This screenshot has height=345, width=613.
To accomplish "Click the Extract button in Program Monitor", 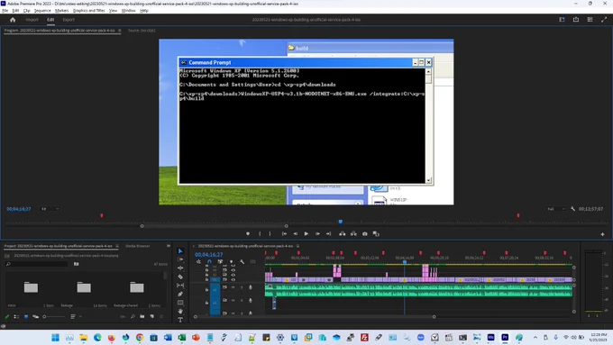I will click(x=353, y=233).
